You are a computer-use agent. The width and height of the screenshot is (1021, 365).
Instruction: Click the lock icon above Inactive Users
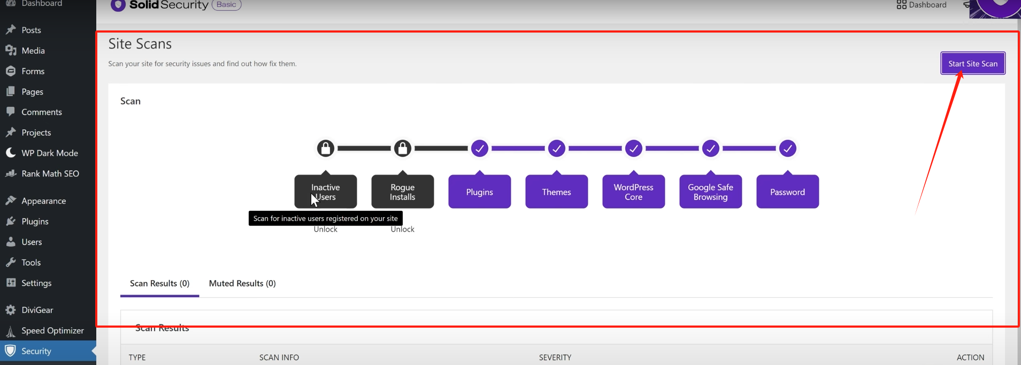click(326, 148)
